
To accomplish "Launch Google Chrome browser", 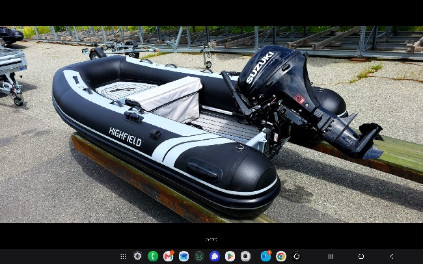I will point(281,256).
